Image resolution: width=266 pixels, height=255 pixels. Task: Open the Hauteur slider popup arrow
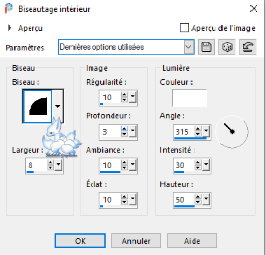tap(206, 200)
